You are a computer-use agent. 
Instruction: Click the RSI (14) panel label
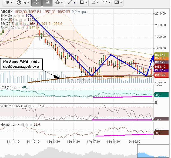[6, 87]
